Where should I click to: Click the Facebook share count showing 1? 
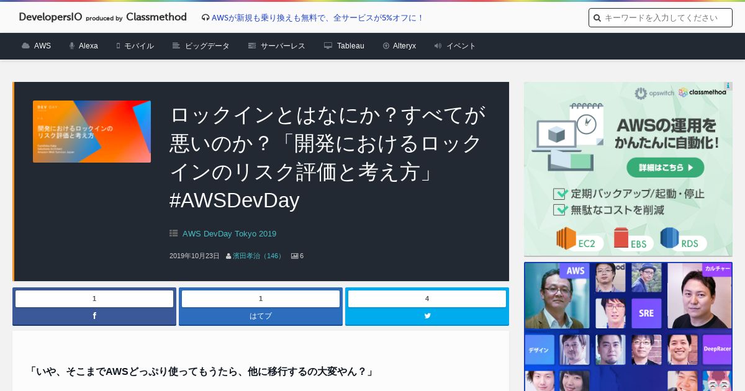[94, 299]
